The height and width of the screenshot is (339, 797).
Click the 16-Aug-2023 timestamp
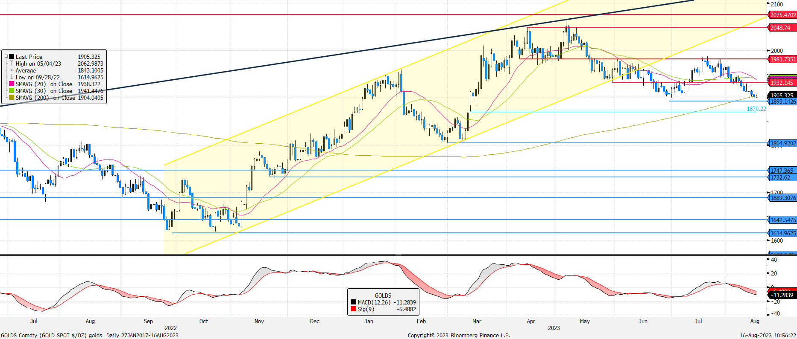(x=768, y=335)
